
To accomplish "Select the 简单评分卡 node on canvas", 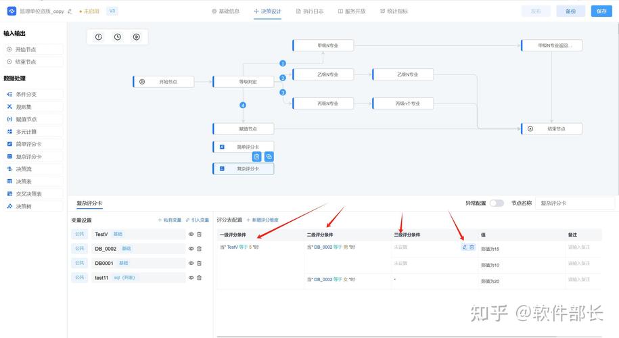I will 244,147.
